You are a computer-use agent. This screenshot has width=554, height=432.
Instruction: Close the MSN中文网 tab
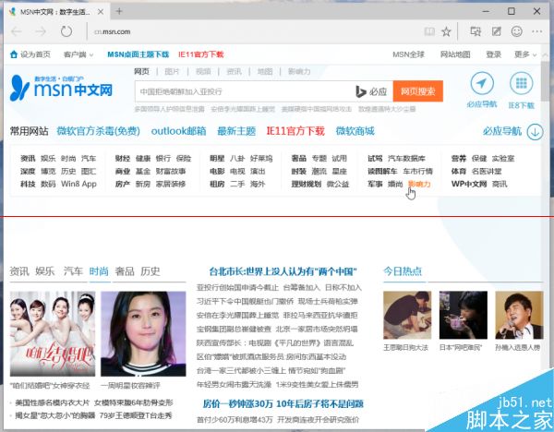pyautogui.click(x=101, y=12)
